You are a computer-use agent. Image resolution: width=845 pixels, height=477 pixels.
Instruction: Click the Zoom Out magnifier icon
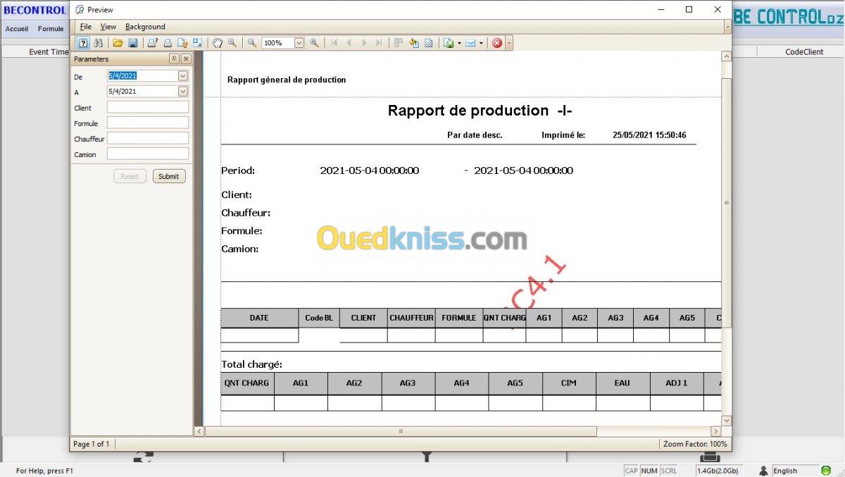click(251, 43)
